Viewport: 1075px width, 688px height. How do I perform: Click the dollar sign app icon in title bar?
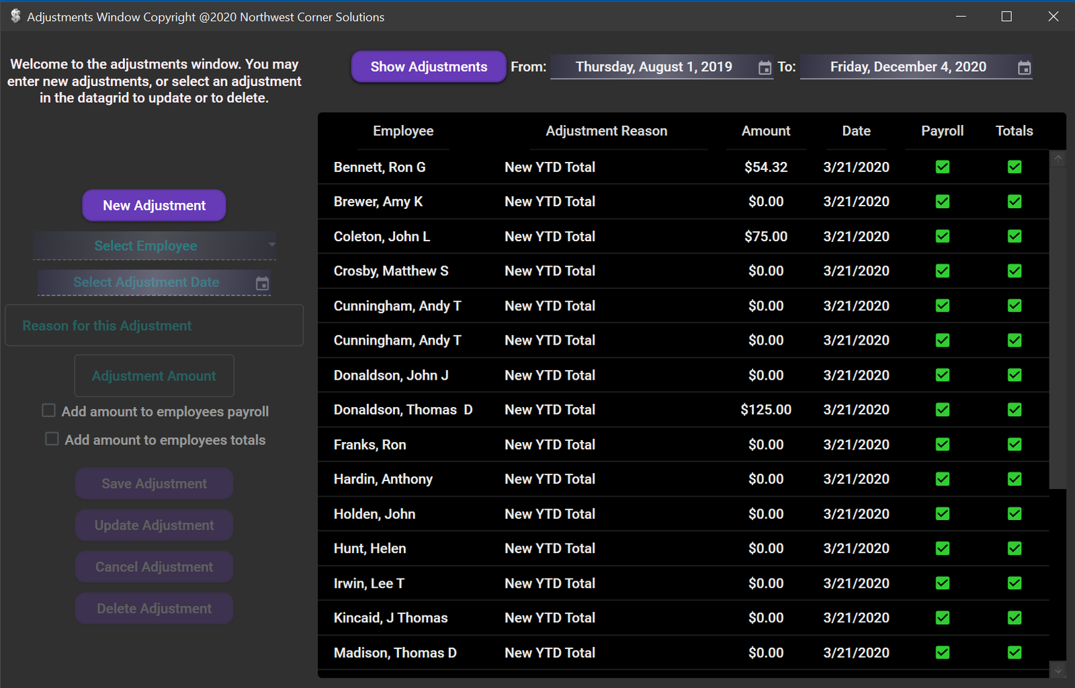pyautogui.click(x=15, y=16)
